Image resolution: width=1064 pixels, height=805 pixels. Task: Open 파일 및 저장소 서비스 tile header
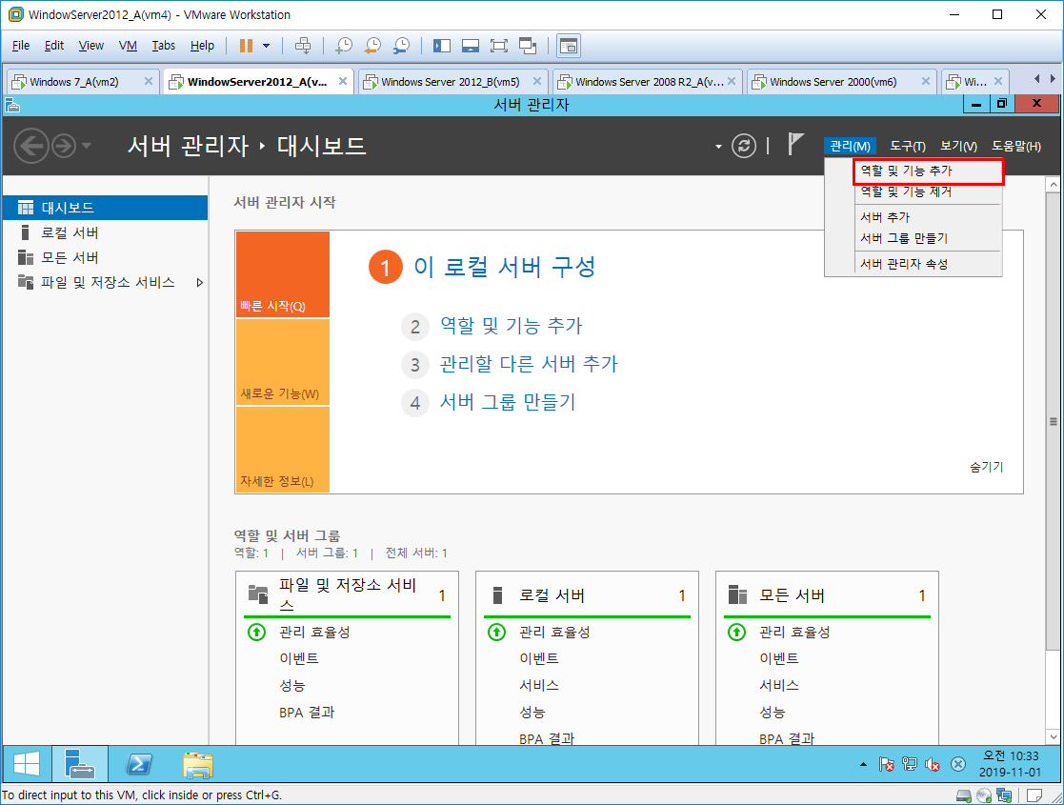[x=348, y=595]
